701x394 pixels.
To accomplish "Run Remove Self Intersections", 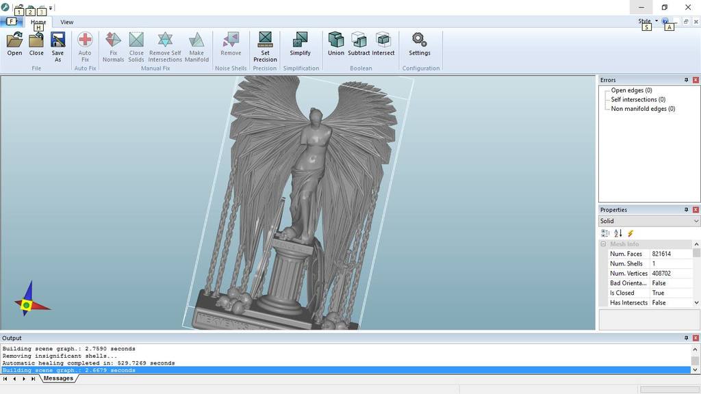I will 165,47.
